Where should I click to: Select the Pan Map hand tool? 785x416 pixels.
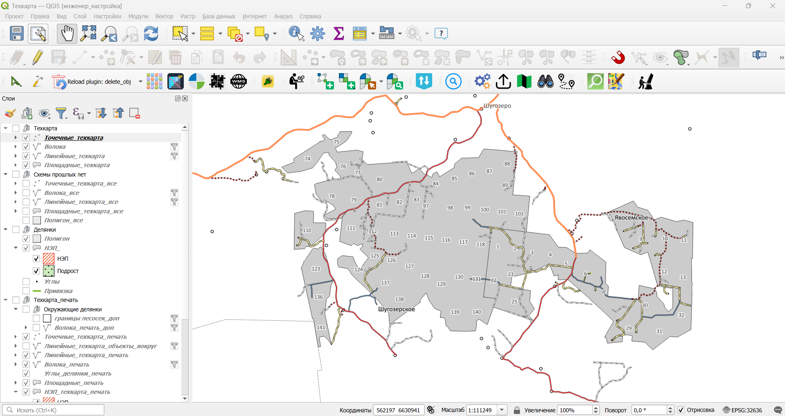(x=67, y=34)
